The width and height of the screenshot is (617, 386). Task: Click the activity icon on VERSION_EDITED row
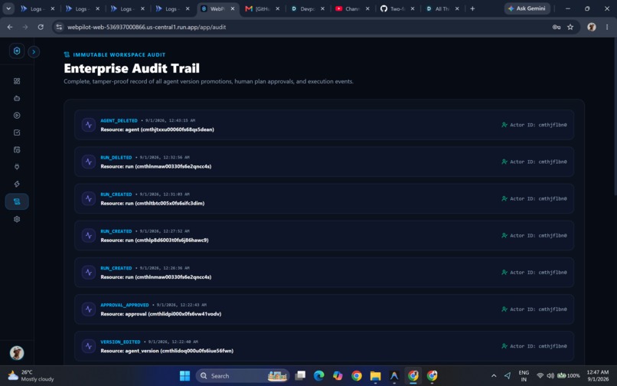(x=89, y=346)
